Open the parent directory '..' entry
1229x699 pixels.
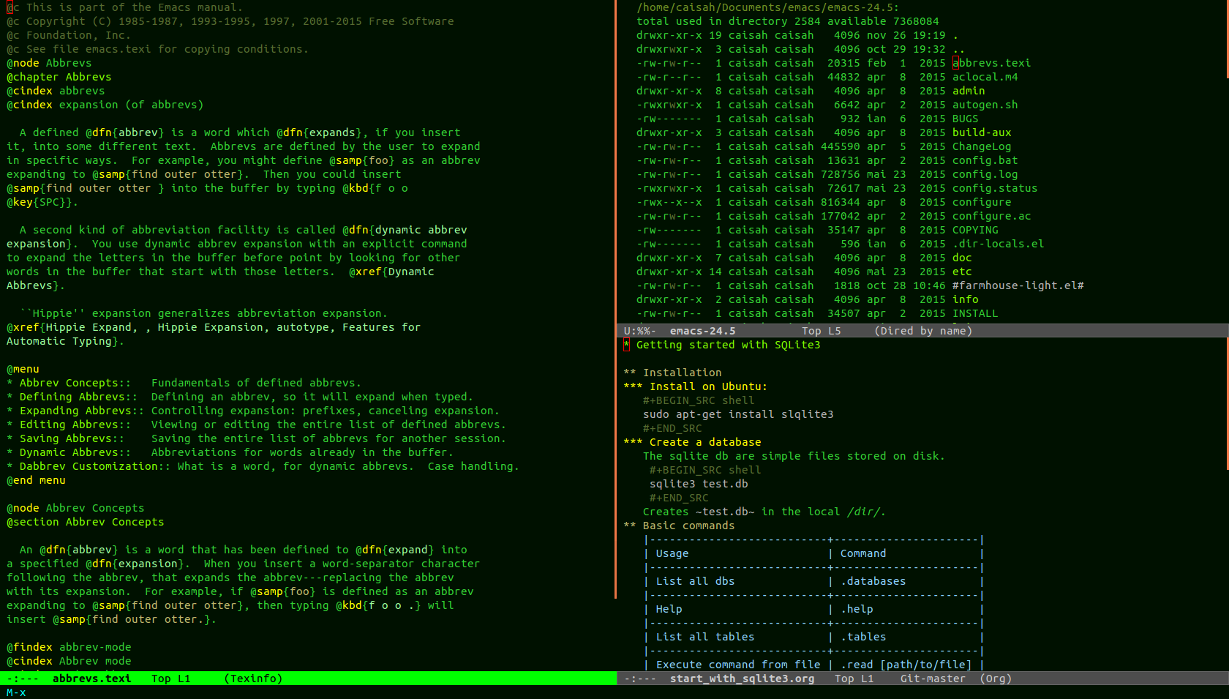tap(958, 49)
